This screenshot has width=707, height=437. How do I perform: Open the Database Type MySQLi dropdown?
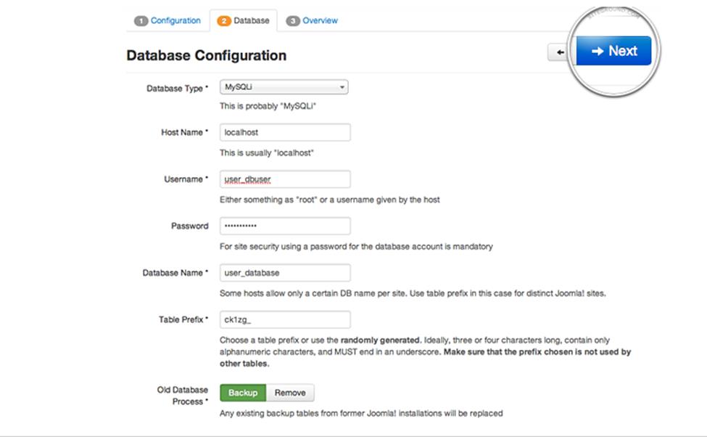[x=284, y=87]
